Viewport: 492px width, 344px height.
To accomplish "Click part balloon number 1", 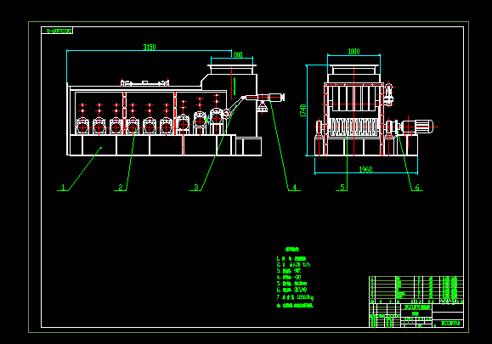I will click(63, 187).
